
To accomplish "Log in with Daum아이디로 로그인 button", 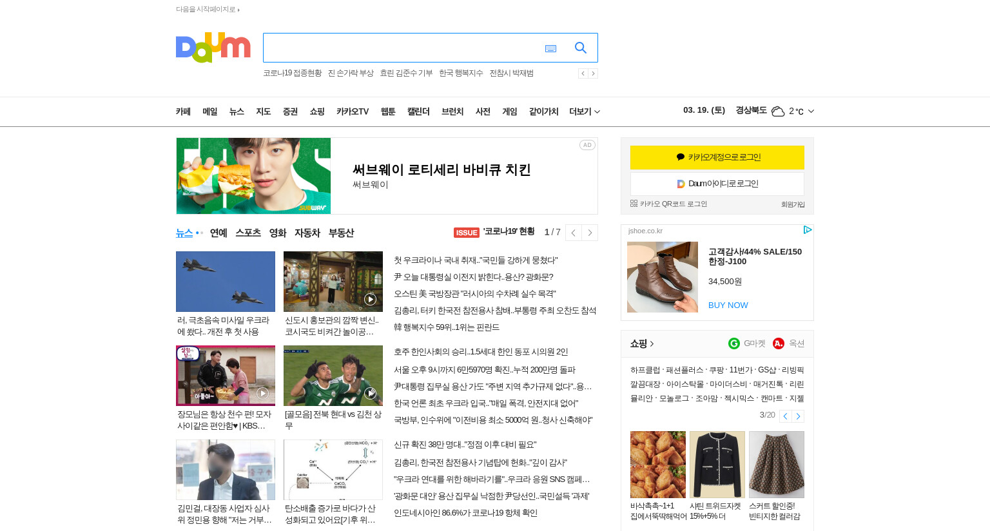I will tap(717, 184).
